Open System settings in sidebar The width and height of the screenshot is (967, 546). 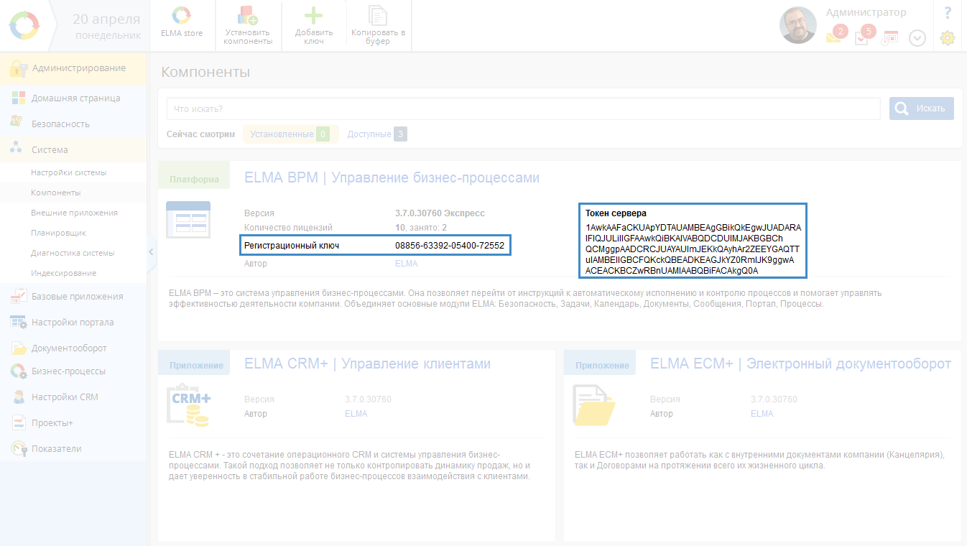tap(68, 172)
